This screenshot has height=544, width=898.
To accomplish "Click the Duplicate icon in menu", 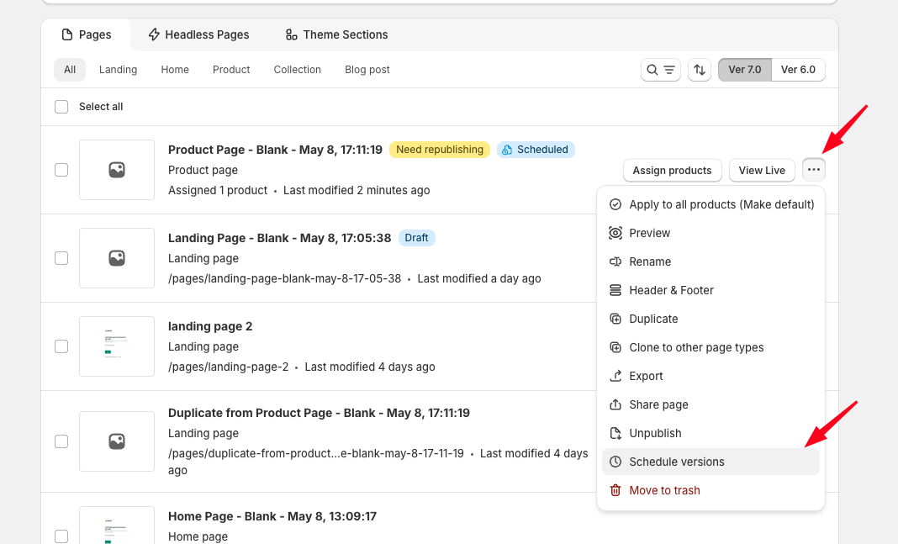I will (x=615, y=319).
